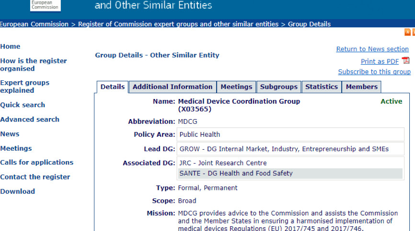Open the Subgroups tab
The height and width of the screenshot is (231, 415).
point(279,87)
